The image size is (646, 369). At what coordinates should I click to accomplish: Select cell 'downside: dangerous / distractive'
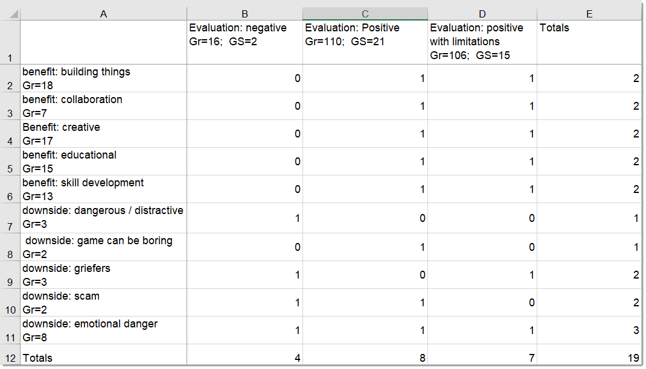(x=103, y=218)
